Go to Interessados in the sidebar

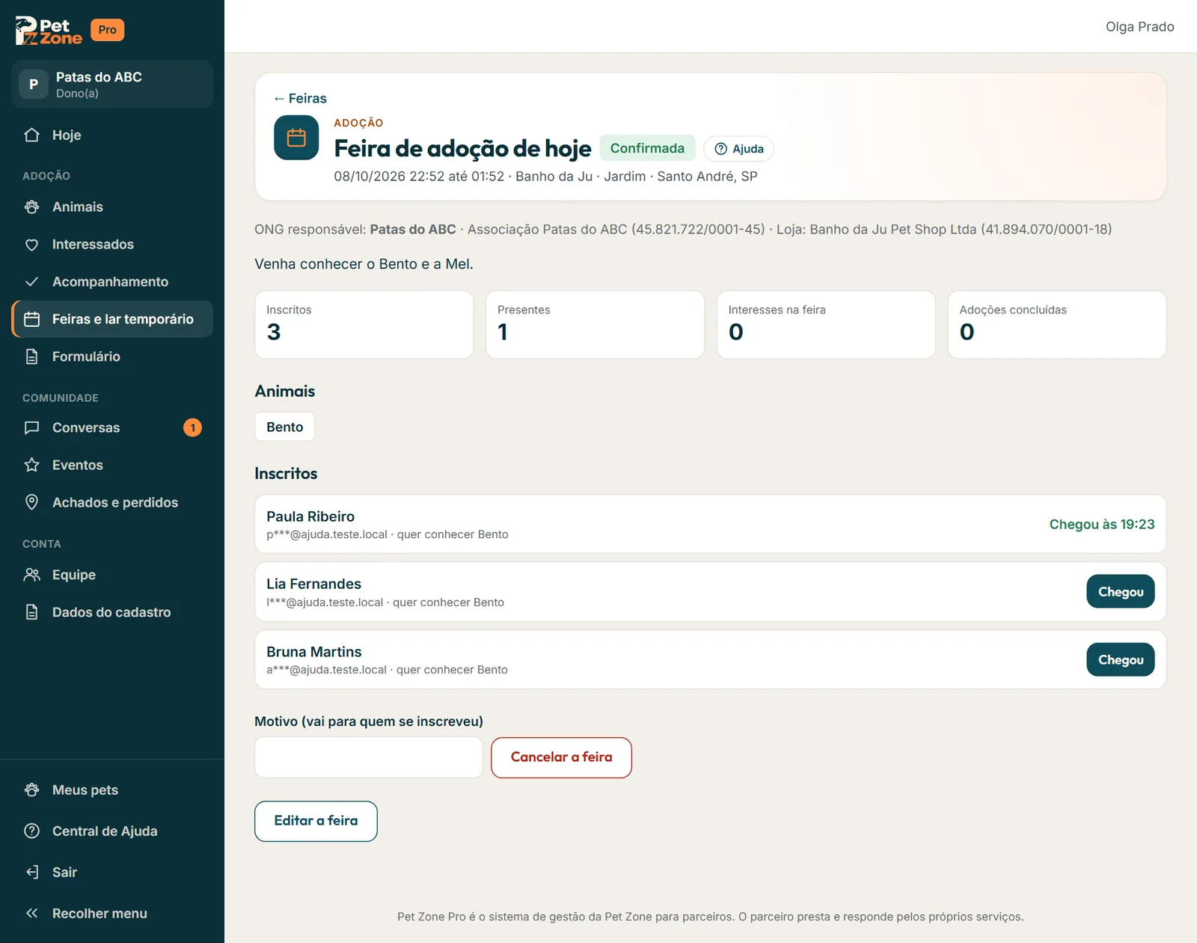(x=112, y=244)
